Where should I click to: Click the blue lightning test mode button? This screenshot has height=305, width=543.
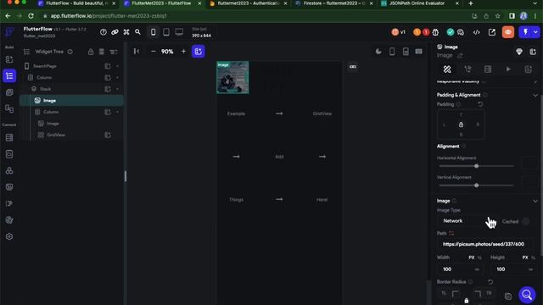click(x=525, y=32)
